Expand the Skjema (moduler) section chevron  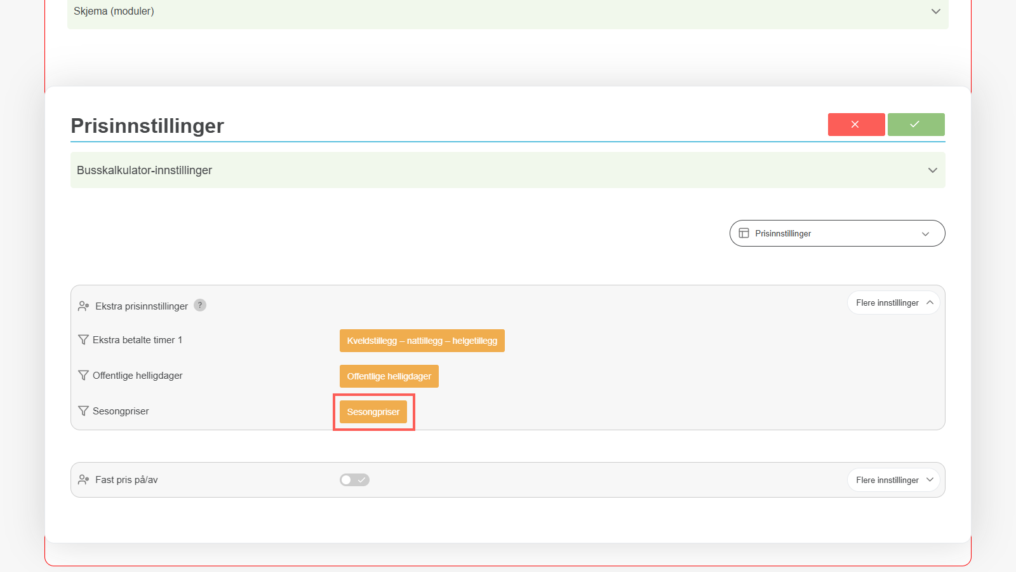[x=935, y=11]
